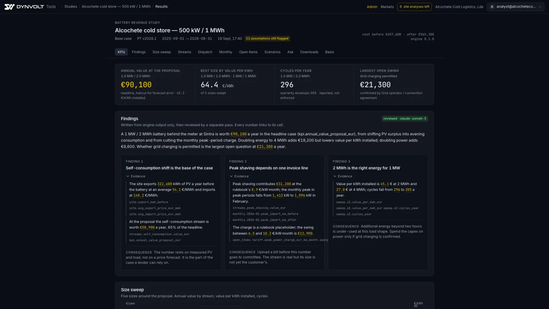Screen dimensions: 549x309
Task: Go to the Dispatch tab
Action: (x=205, y=52)
